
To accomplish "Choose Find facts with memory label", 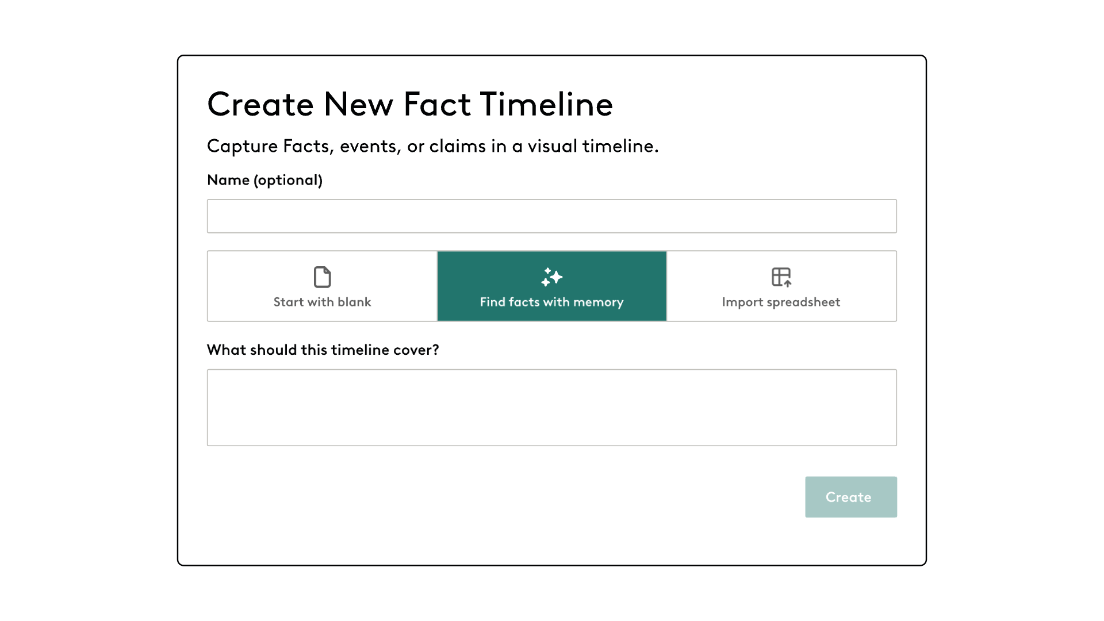I will click(551, 302).
